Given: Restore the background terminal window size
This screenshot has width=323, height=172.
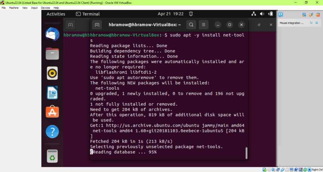Looking at the screenshot, I should [x=259, y=25].
